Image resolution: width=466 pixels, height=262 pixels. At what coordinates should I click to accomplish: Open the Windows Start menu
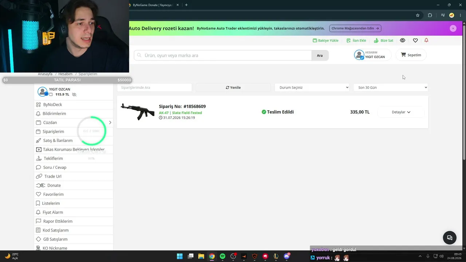(x=179, y=256)
